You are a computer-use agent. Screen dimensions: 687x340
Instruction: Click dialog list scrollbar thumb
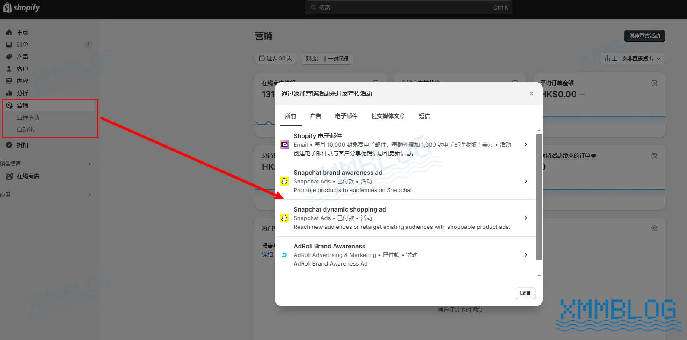point(539,196)
